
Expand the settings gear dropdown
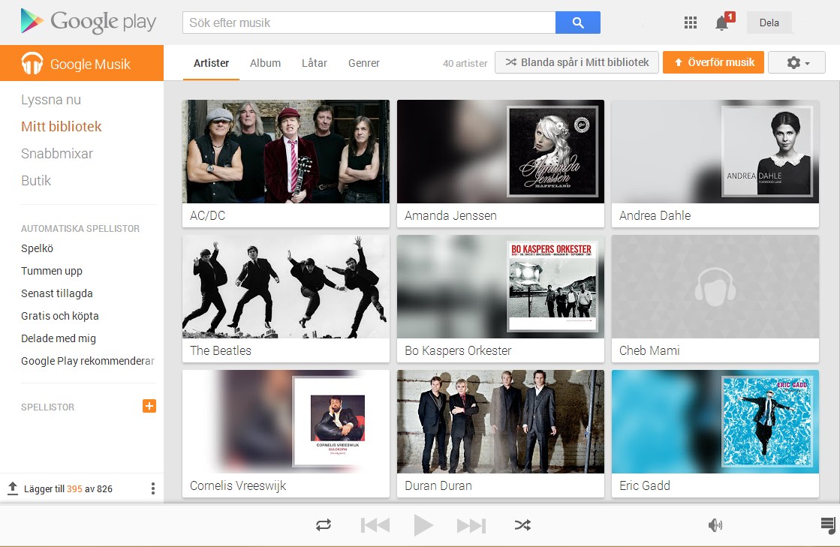796,63
